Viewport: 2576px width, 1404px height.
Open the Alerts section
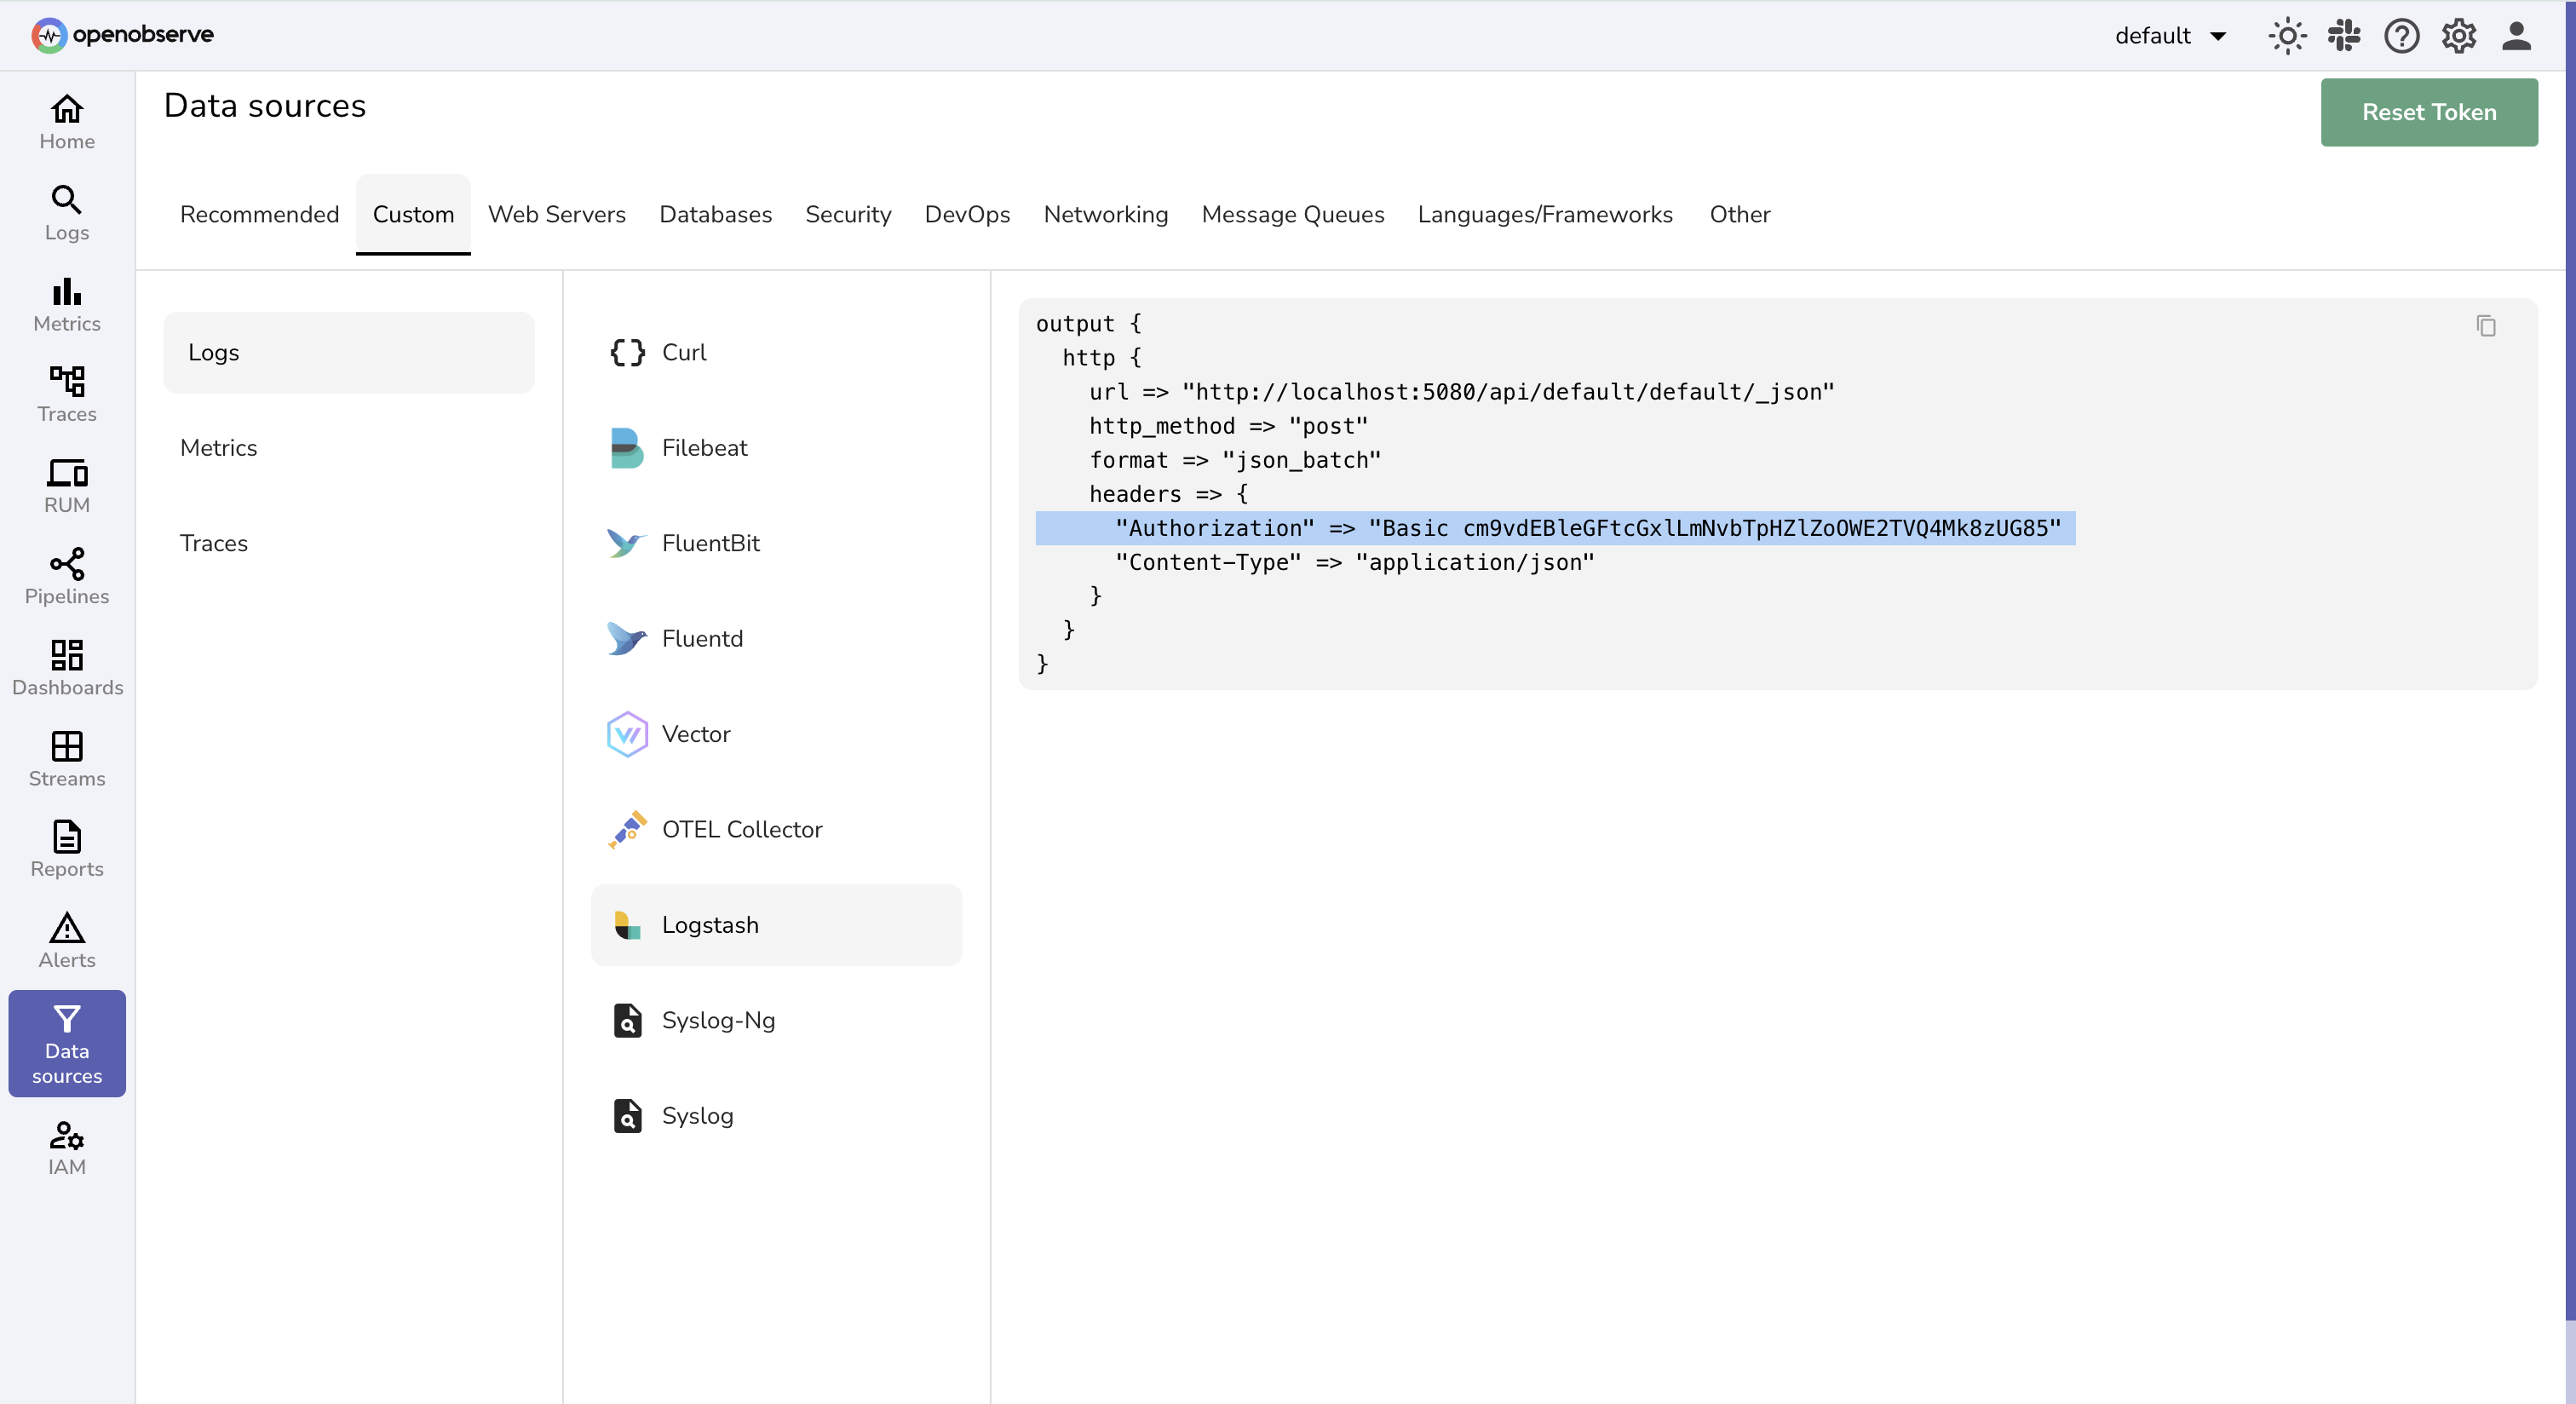click(x=66, y=940)
